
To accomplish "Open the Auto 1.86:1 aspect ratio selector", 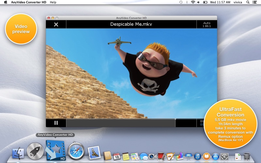I will pyautogui.click(x=207, y=24).
